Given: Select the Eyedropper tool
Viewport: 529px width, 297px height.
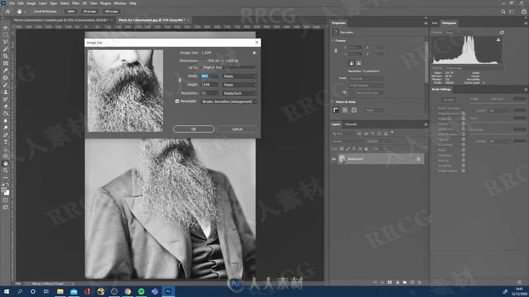Looking at the screenshot, I should pyautogui.click(x=5, y=71).
